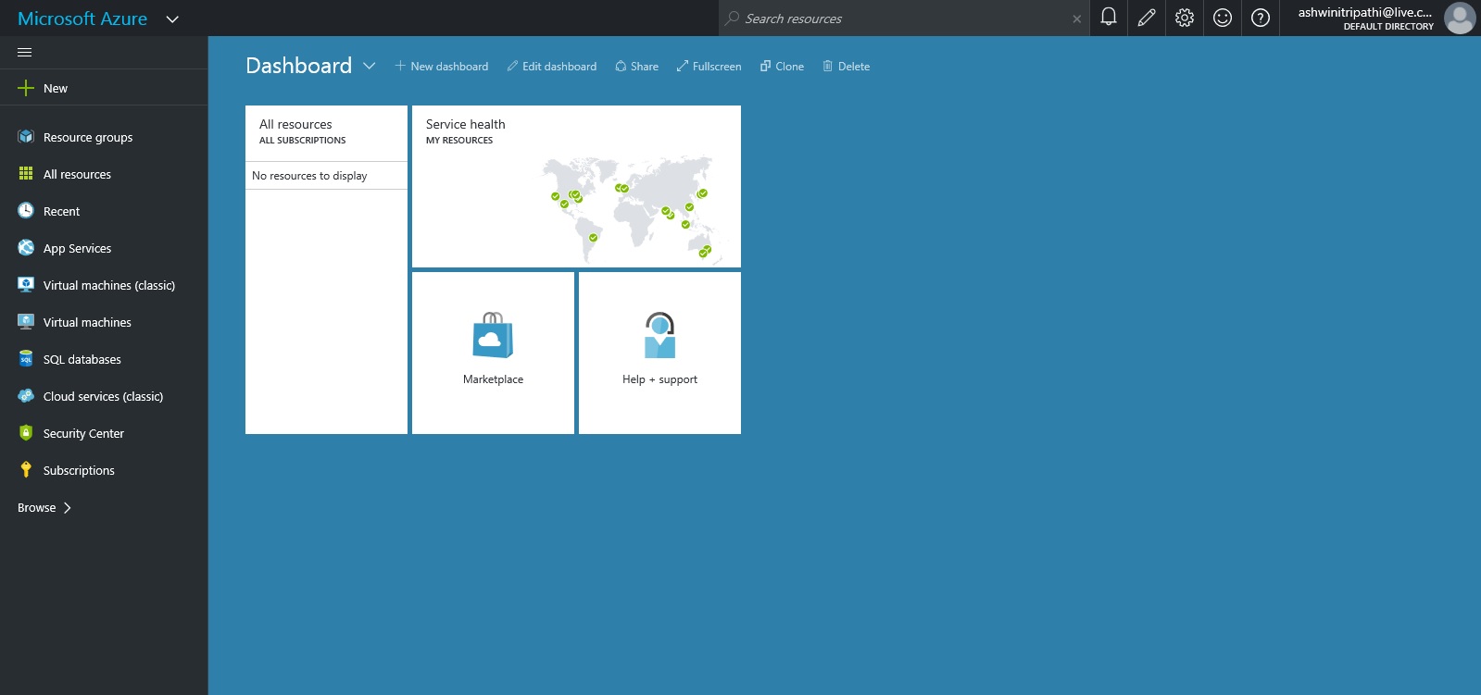
Task: Click the Marketplace label
Action: click(x=493, y=379)
